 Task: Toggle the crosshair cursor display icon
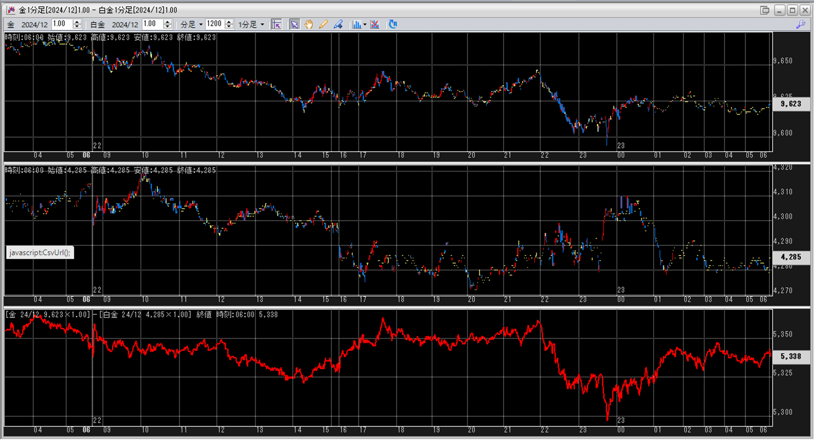pyautogui.click(x=277, y=25)
